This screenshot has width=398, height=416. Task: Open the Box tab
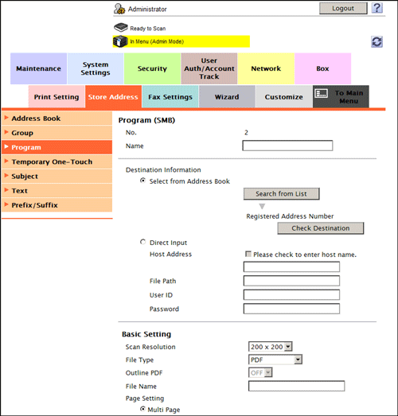[x=323, y=68]
